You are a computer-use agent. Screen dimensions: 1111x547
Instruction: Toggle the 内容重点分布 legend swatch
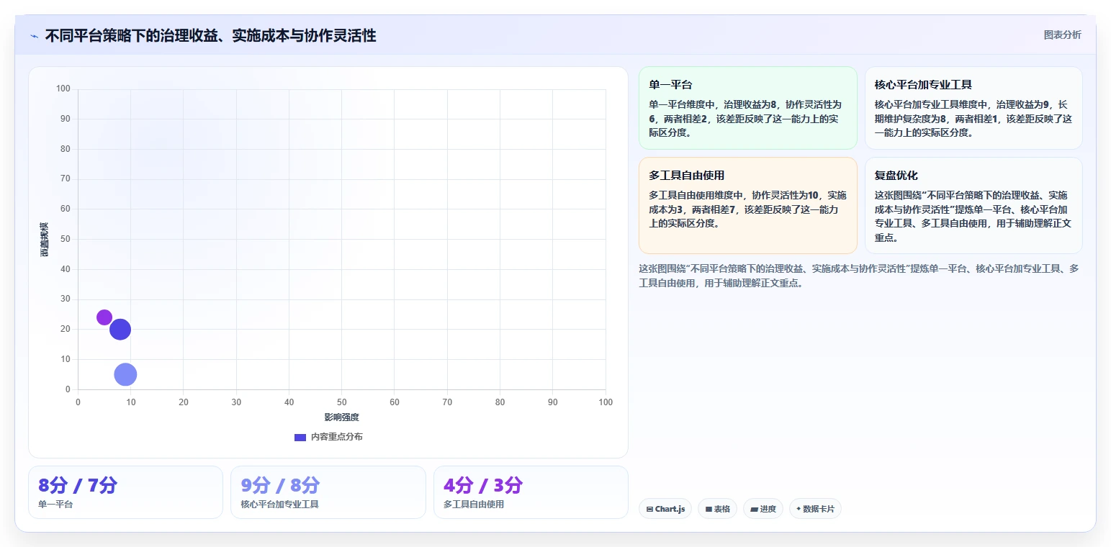[300, 437]
